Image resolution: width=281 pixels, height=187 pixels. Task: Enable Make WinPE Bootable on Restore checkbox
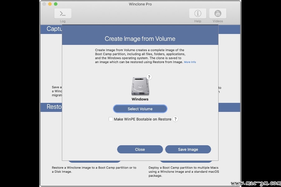[111, 119]
